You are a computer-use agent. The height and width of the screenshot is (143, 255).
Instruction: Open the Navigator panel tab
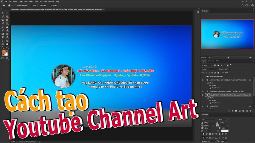[205, 11]
